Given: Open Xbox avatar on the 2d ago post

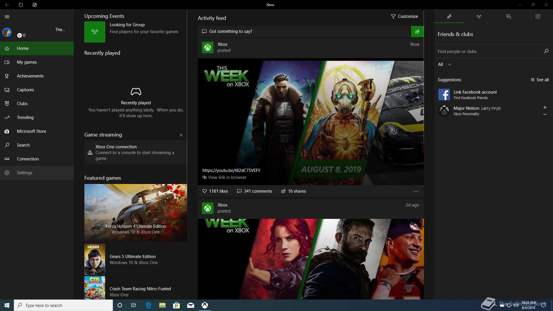Looking at the screenshot, I should coord(208,208).
